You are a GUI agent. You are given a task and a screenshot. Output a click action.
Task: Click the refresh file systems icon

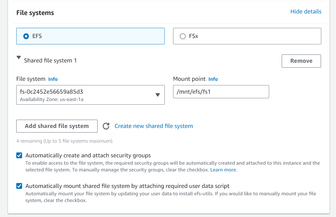point(106,126)
